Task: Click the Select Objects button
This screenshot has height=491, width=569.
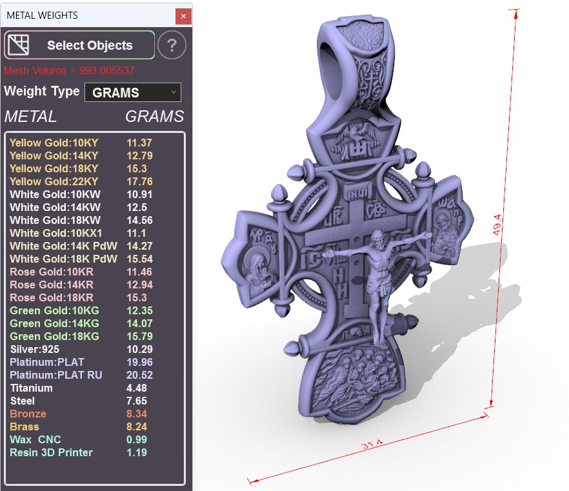Action: pyautogui.click(x=79, y=45)
